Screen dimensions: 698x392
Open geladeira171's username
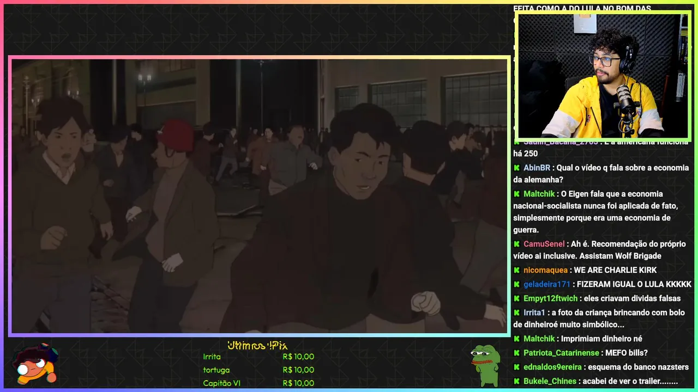tap(547, 284)
